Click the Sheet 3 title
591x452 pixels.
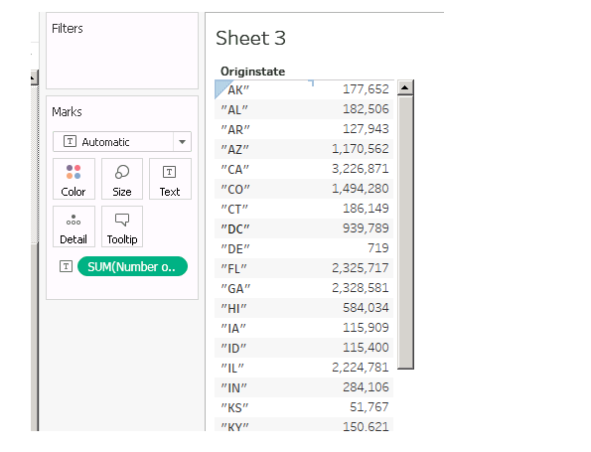(250, 38)
